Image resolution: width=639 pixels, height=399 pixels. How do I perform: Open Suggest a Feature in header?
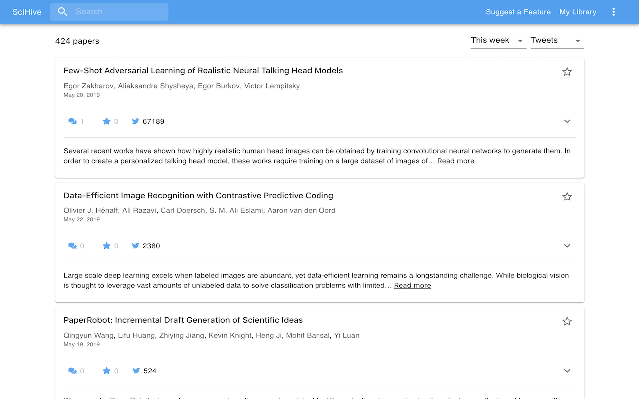[518, 12]
